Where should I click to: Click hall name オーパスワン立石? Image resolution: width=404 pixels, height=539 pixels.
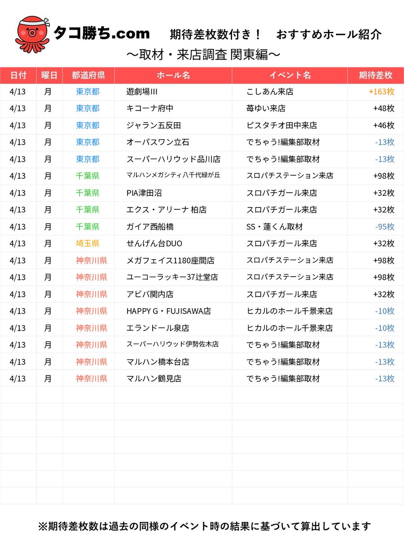[x=158, y=142]
